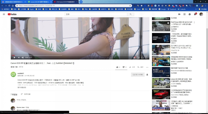Image resolution: width=208 pixels, height=114 pixels.
Task: Open the Chrome profile avatar in the toolbar
Action: pos(202,6)
